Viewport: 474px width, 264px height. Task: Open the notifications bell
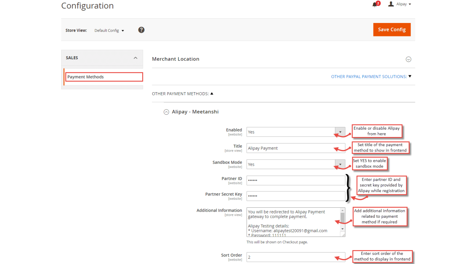375,5
